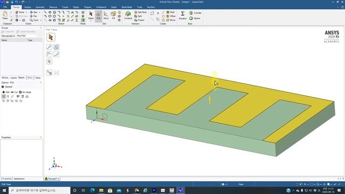Image resolution: width=345 pixels, height=194 pixels.
Task: Open the status bar message dropdown
Action: coord(224,184)
